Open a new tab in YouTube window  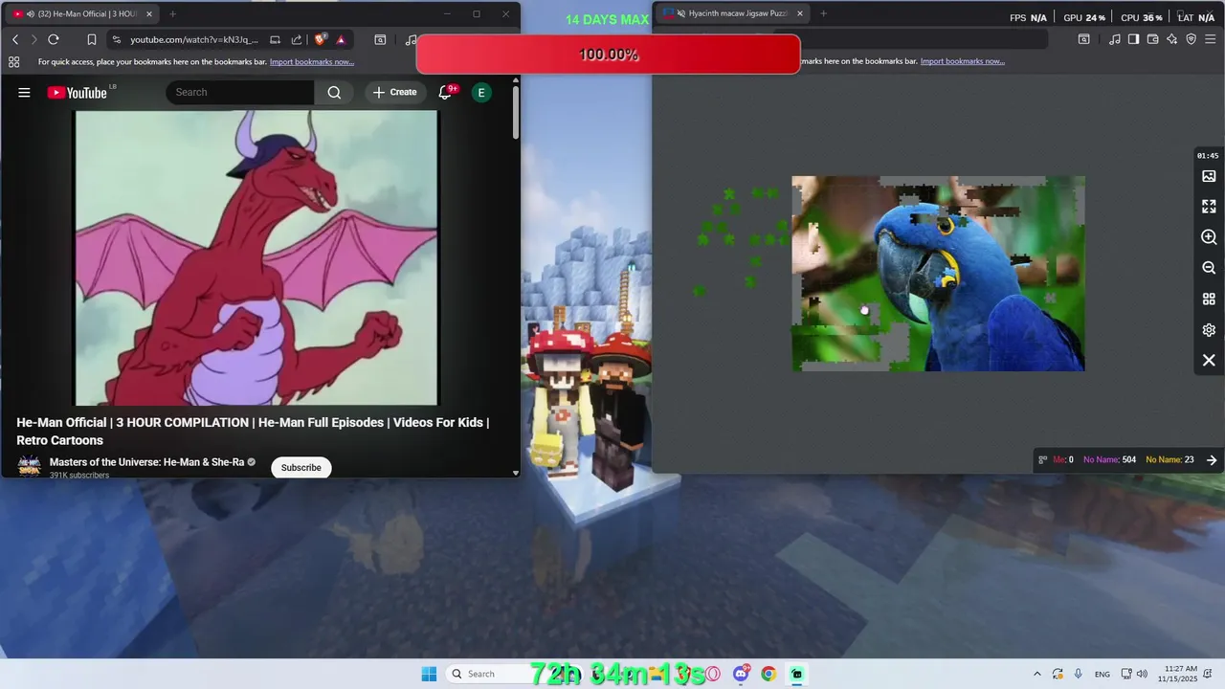click(172, 14)
